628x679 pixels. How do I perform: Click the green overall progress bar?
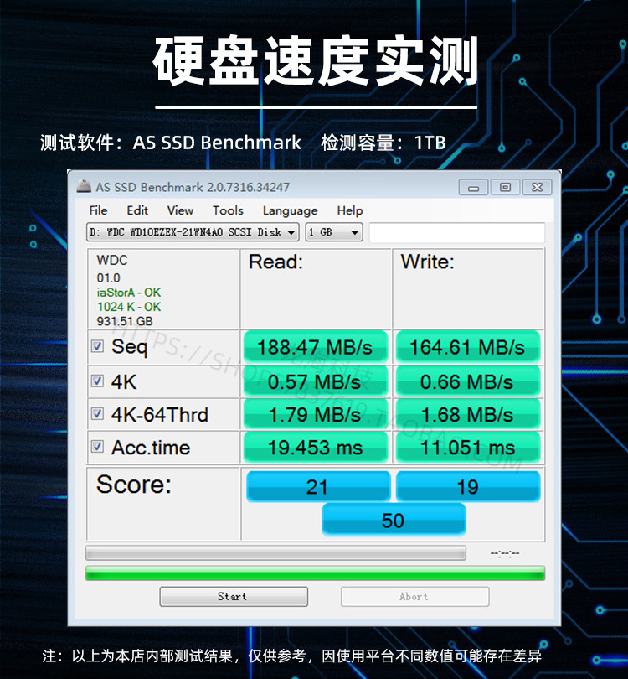(315, 573)
